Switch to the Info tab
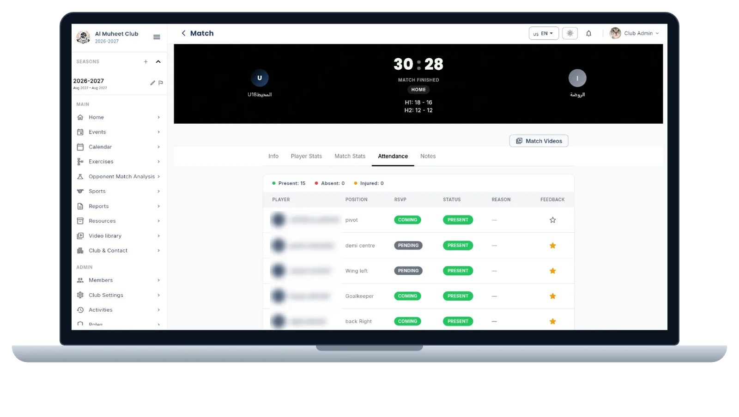The width and height of the screenshot is (739, 417). tap(273, 156)
